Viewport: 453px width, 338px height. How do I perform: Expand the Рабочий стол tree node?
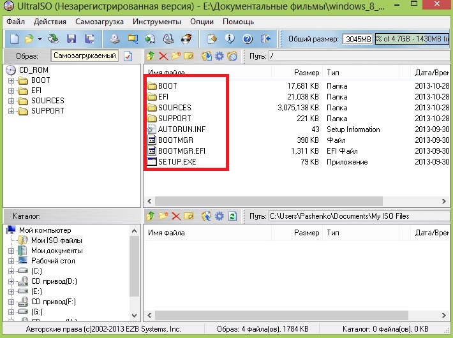pos(11,261)
